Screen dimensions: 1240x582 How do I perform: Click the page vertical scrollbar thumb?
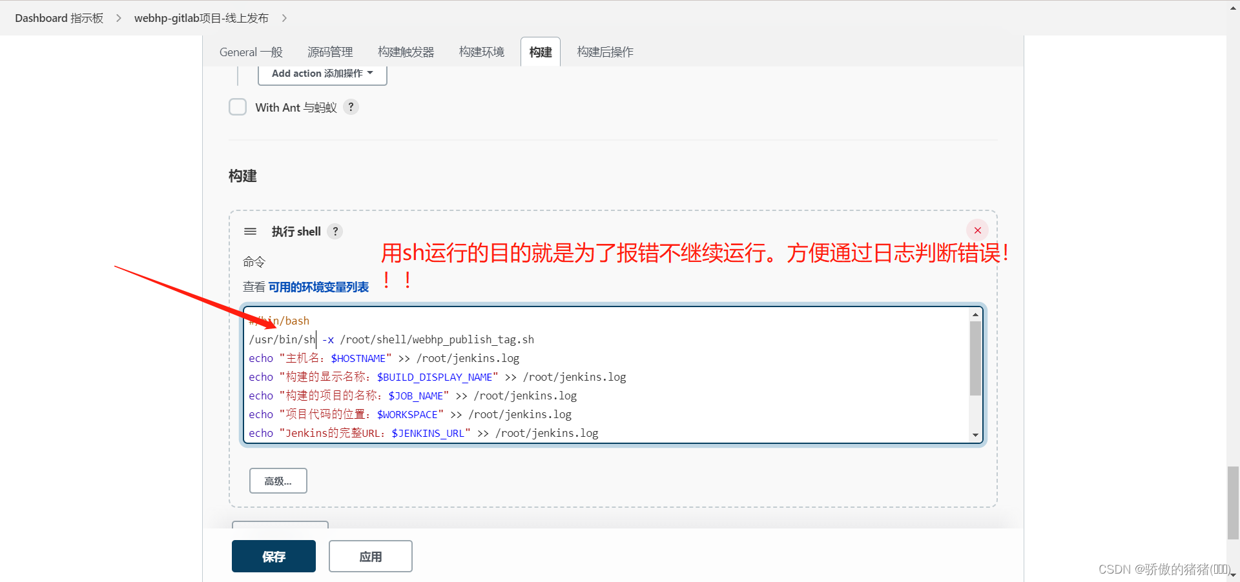tap(1233, 502)
